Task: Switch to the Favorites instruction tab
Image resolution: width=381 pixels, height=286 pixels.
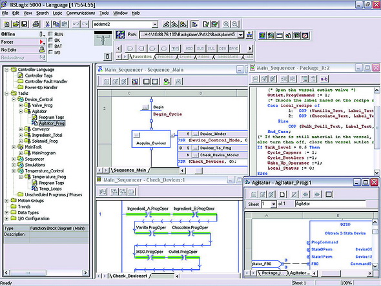Action: click(x=142, y=57)
